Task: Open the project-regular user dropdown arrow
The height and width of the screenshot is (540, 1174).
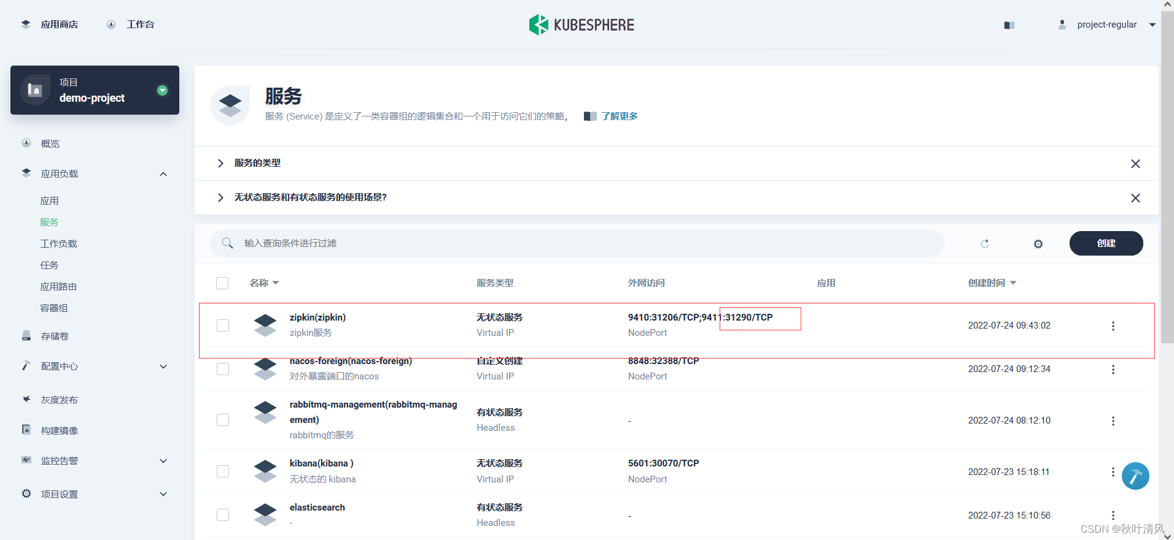Action: click(1153, 25)
